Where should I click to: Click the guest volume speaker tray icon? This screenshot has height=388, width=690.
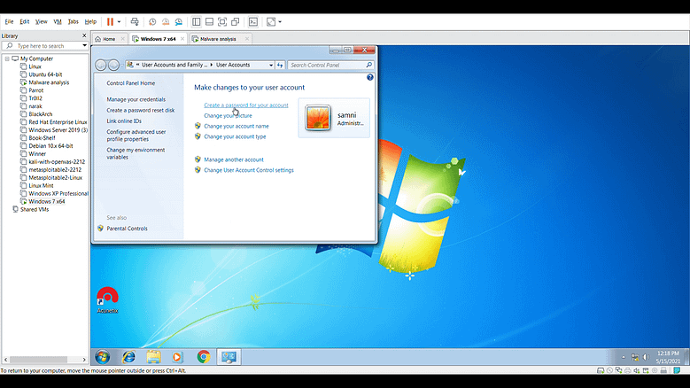[x=646, y=357]
